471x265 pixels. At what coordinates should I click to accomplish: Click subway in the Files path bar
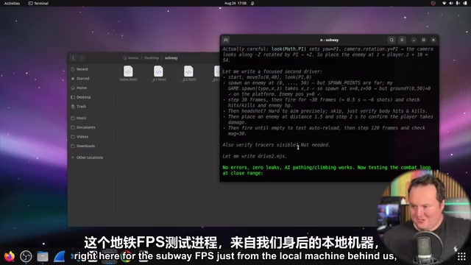[171, 58]
